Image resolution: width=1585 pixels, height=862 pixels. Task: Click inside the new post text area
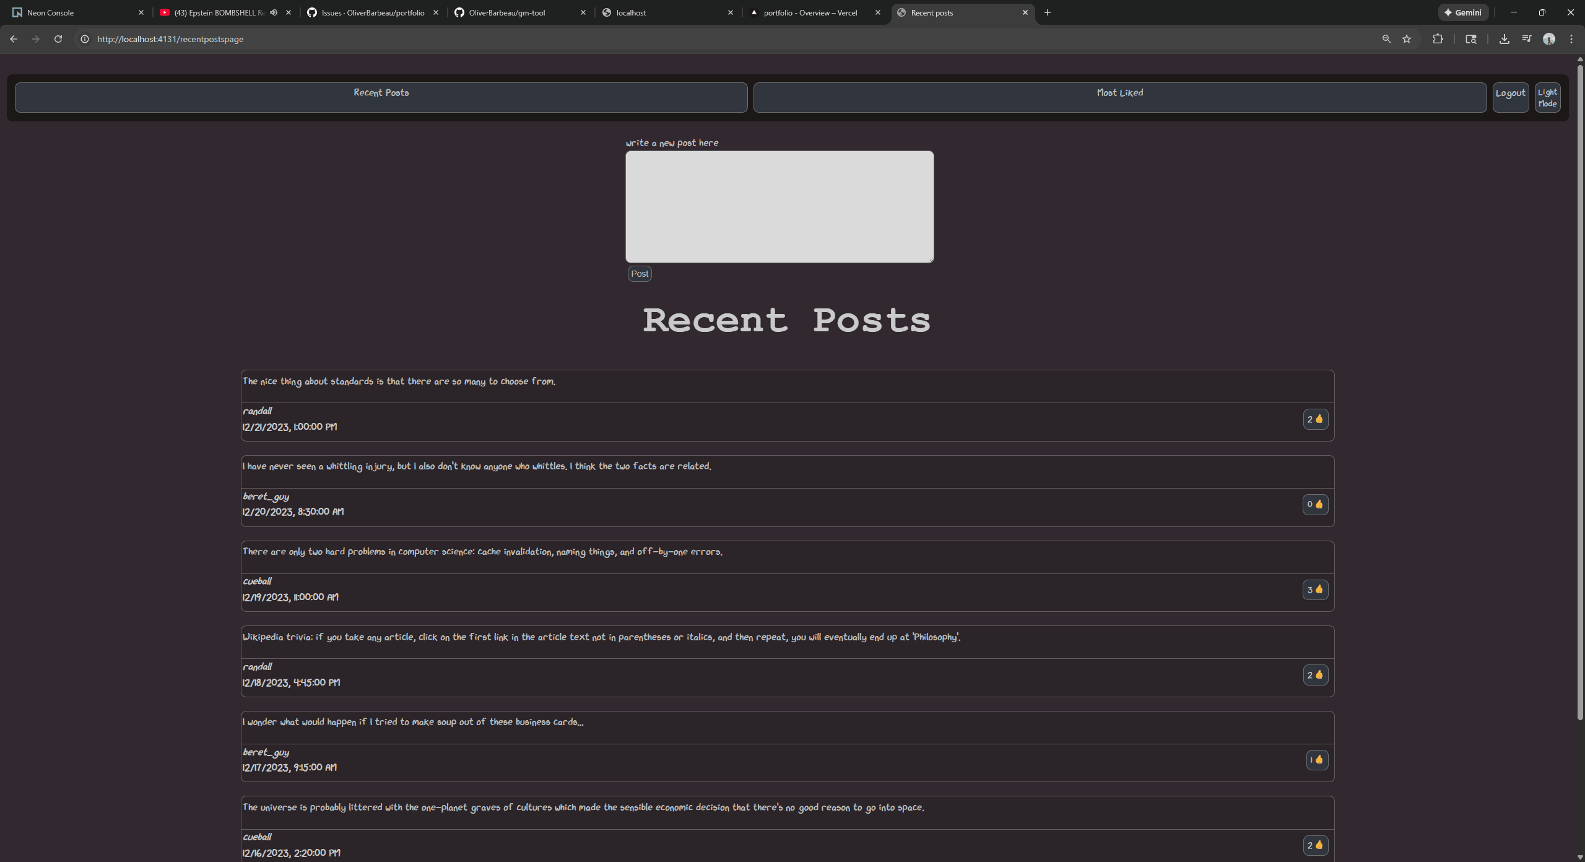tap(778, 206)
